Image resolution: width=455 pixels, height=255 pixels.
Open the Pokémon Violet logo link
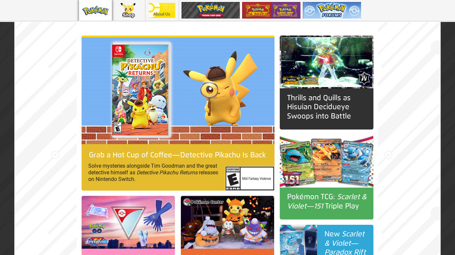[286, 10]
